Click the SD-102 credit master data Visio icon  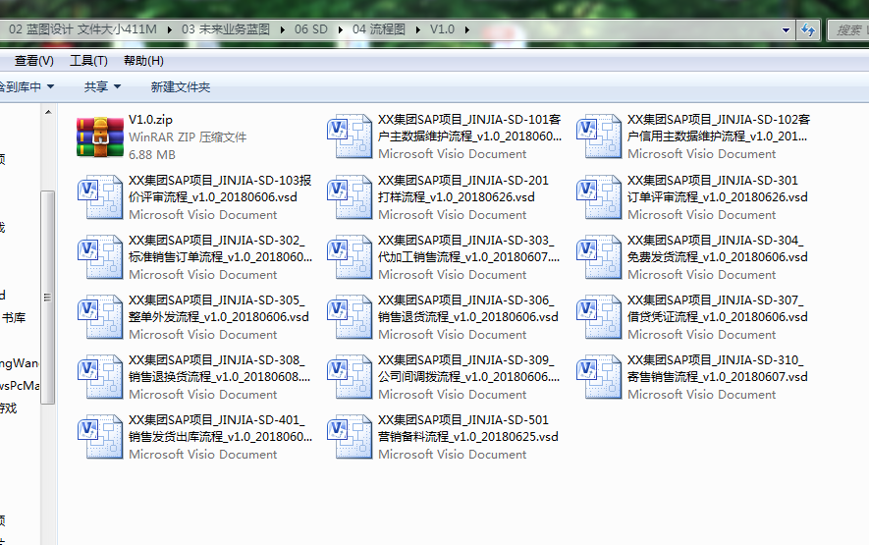tap(600, 136)
